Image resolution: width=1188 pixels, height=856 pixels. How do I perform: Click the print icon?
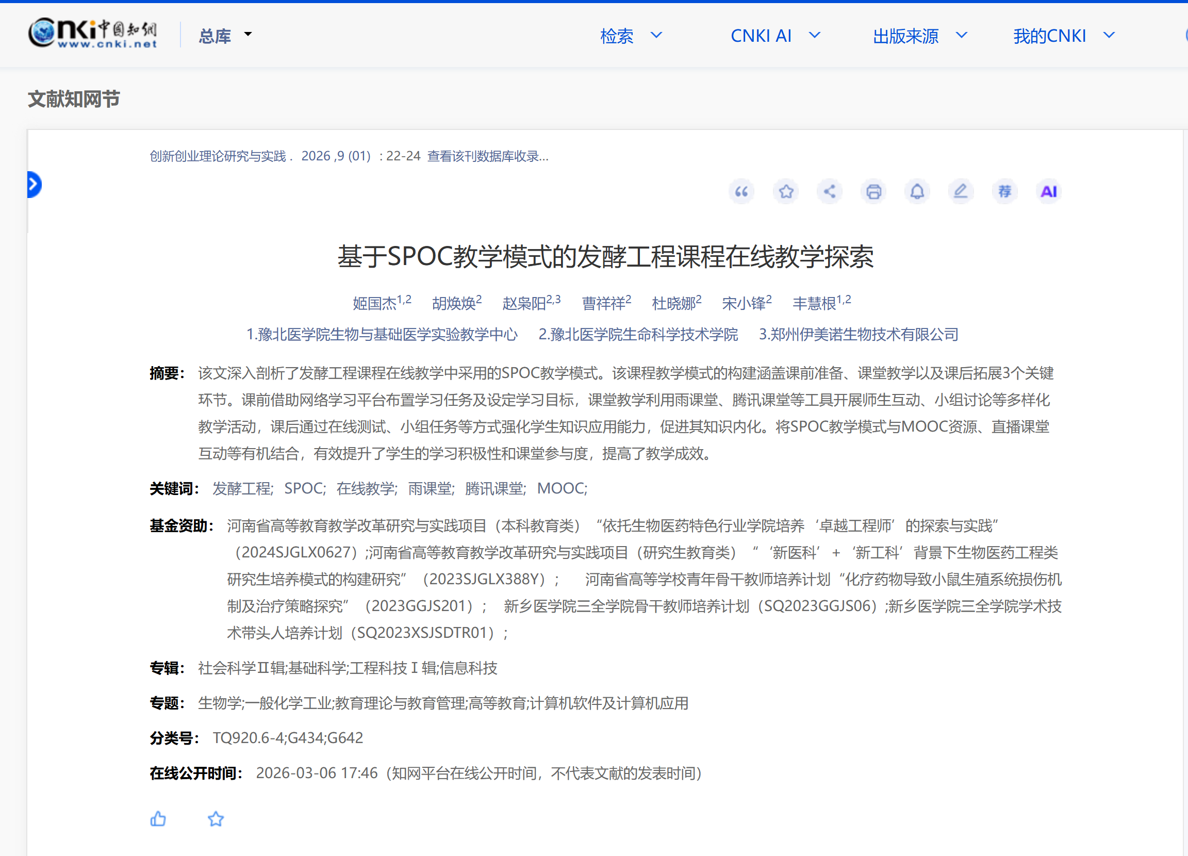[873, 192]
